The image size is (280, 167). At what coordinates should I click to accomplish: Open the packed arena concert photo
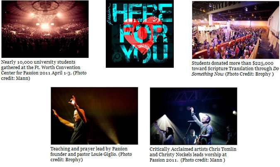45,29
